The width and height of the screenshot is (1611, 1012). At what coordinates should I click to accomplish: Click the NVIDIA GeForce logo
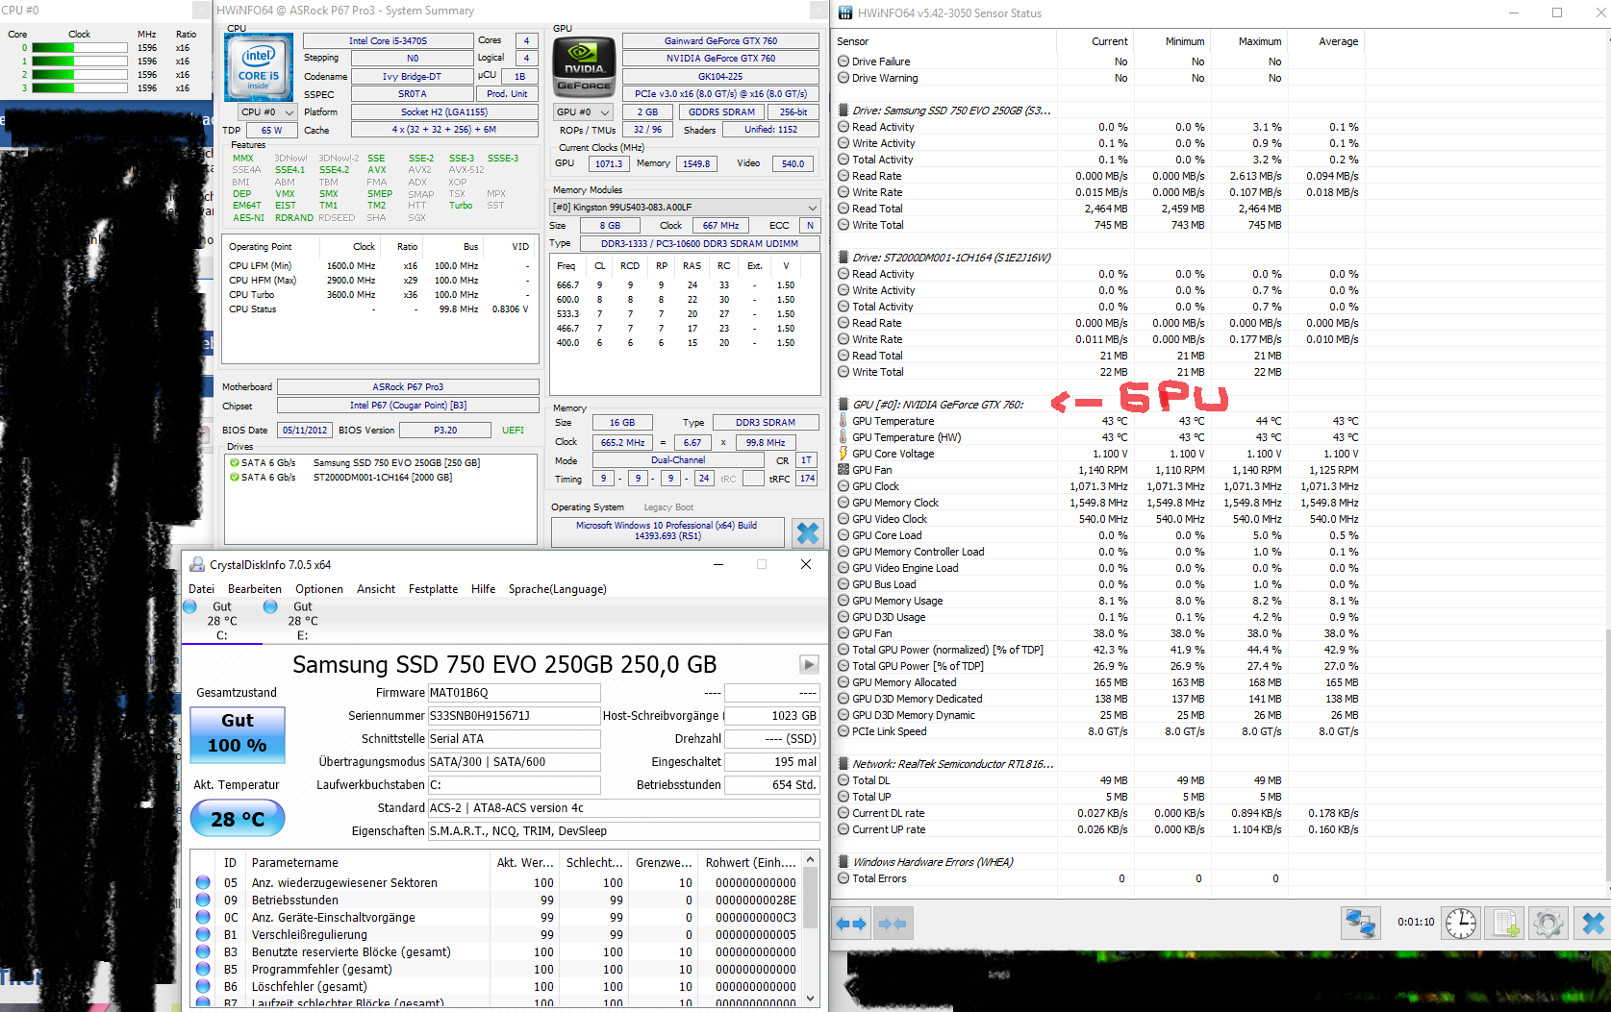coord(585,67)
